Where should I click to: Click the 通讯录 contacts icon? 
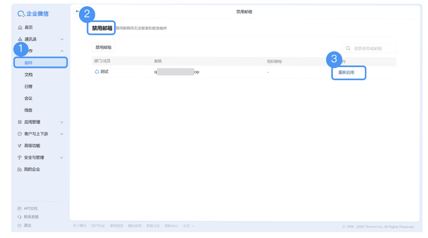(x=20, y=39)
